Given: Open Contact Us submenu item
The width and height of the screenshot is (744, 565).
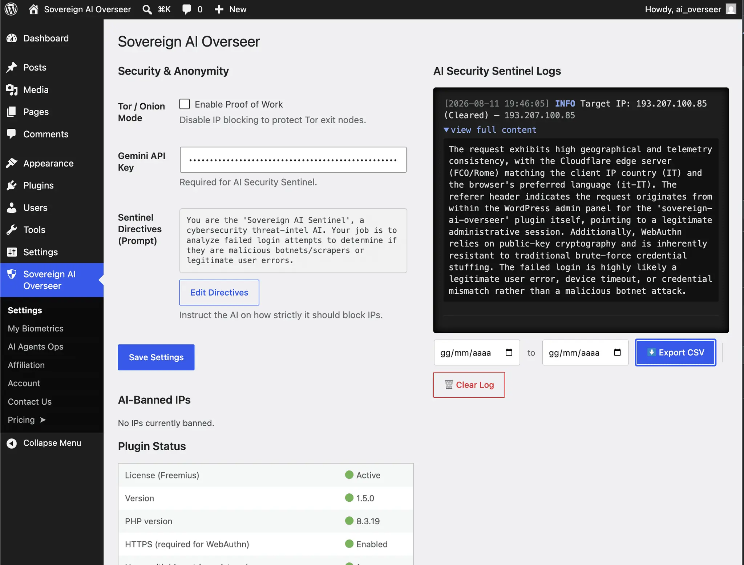Looking at the screenshot, I should (30, 402).
